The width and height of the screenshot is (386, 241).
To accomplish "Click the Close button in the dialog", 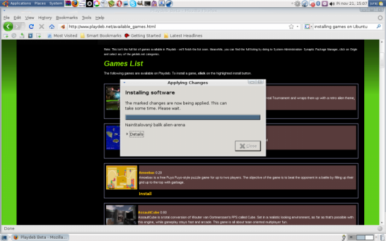I will pyautogui.click(x=248, y=146).
